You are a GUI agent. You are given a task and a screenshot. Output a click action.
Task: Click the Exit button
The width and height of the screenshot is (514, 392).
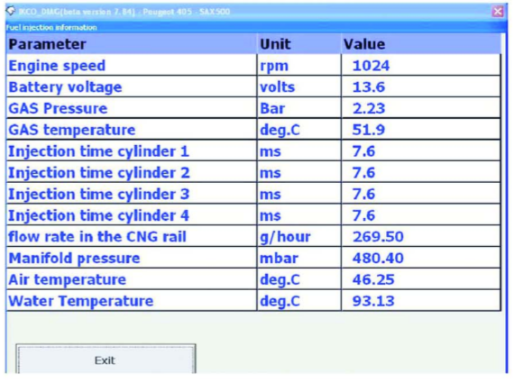pos(106,360)
